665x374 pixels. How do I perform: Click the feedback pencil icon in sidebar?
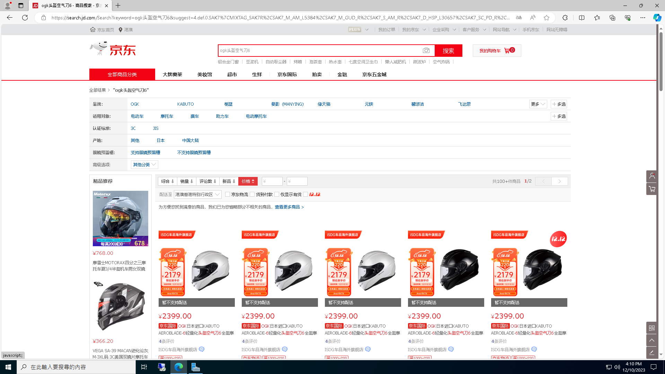click(x=652, y=353)
